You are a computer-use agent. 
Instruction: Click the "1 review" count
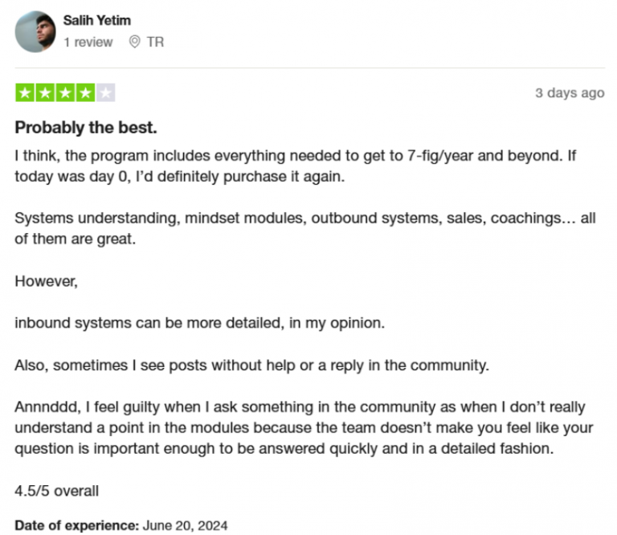click(88, 42)
